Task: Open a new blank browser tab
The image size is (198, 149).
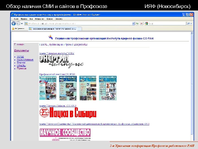Action: (x=79, y=29)
